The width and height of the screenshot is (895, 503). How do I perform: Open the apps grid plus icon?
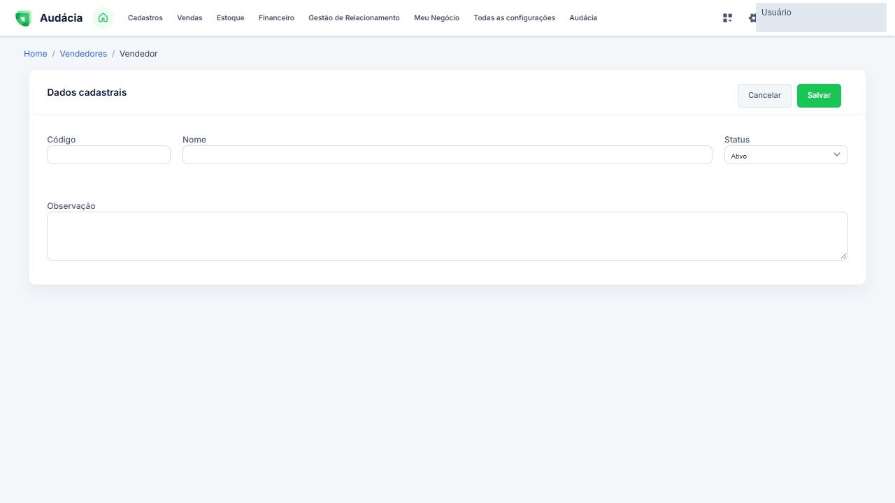pyautogui.click(x=727, y=18)
